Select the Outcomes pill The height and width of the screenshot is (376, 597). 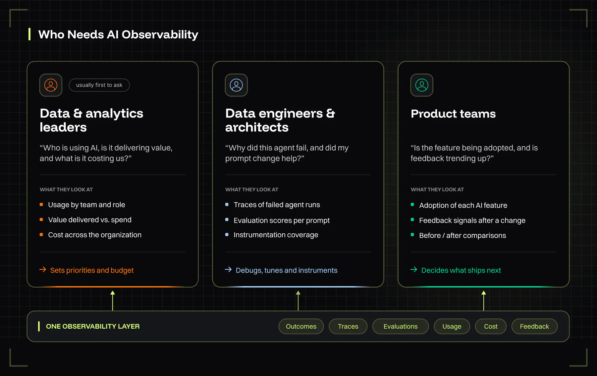301,326
